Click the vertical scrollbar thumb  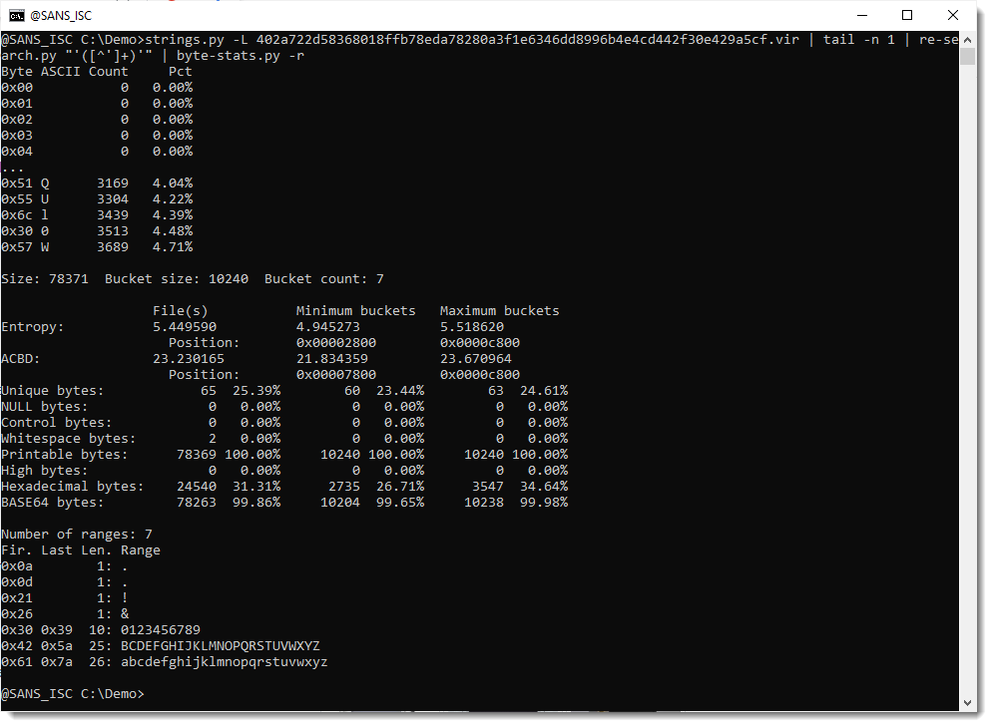(x=967, y=56)
